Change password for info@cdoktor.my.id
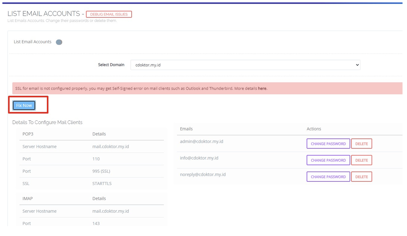This screenshot has height=236, width=407. click(328, 160)
